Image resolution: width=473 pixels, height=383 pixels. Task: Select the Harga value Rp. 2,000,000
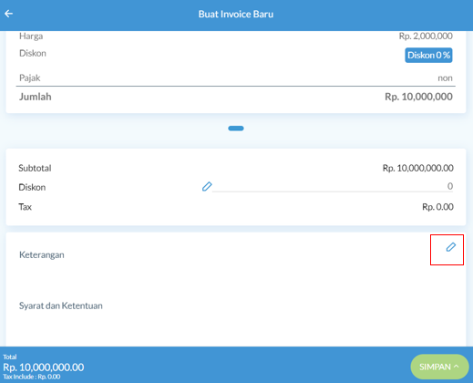click(426, 36)
